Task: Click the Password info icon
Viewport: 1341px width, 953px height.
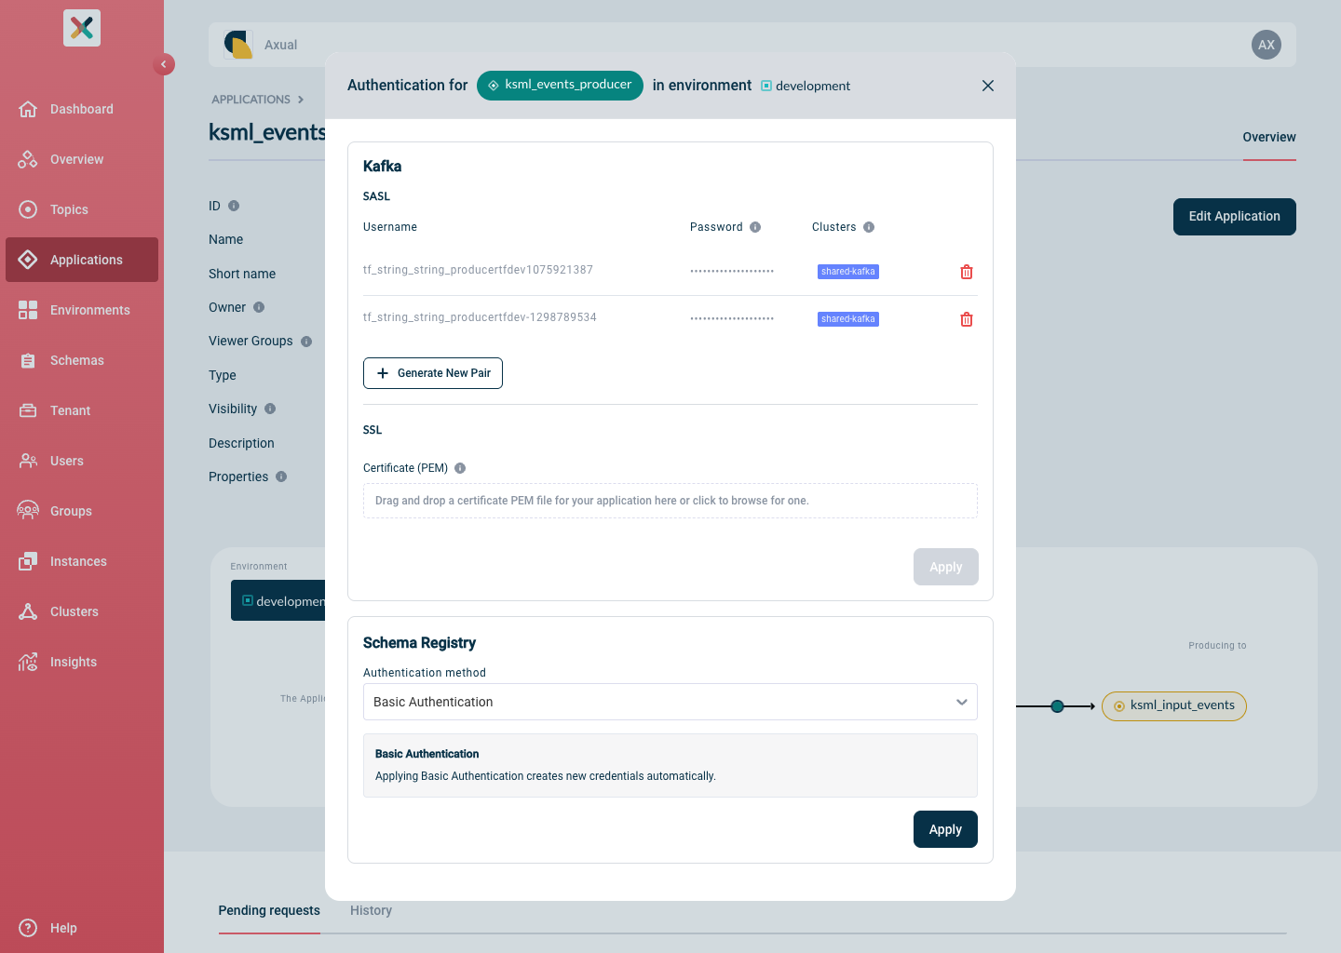Action: point(755,227)
